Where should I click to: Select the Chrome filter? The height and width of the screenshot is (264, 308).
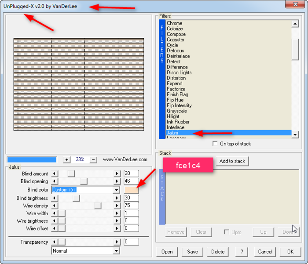[x=174, y=23]
